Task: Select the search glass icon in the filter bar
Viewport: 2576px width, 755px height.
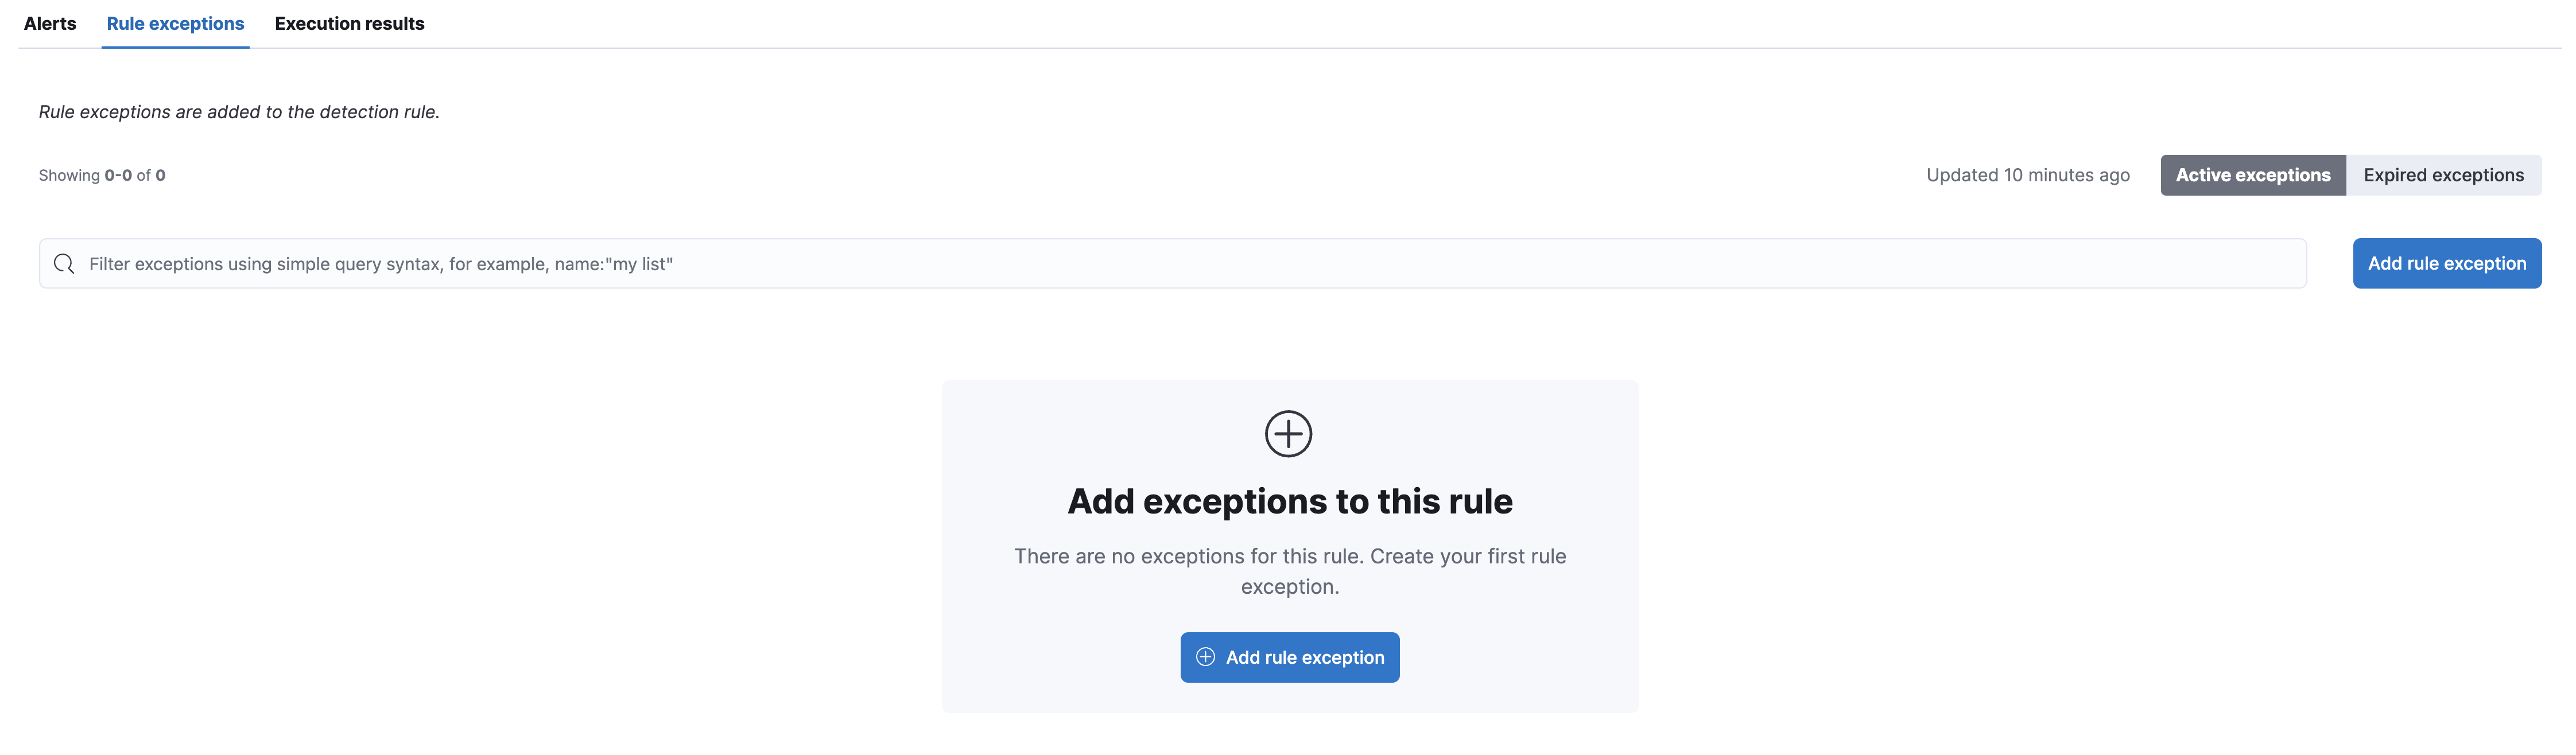Action: 64,263
